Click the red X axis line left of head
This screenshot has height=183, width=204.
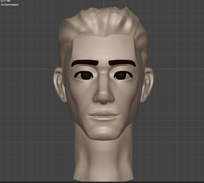pos(27,69)
